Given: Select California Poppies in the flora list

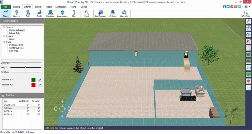Looking at the screenshot, I should pos(17,30).
